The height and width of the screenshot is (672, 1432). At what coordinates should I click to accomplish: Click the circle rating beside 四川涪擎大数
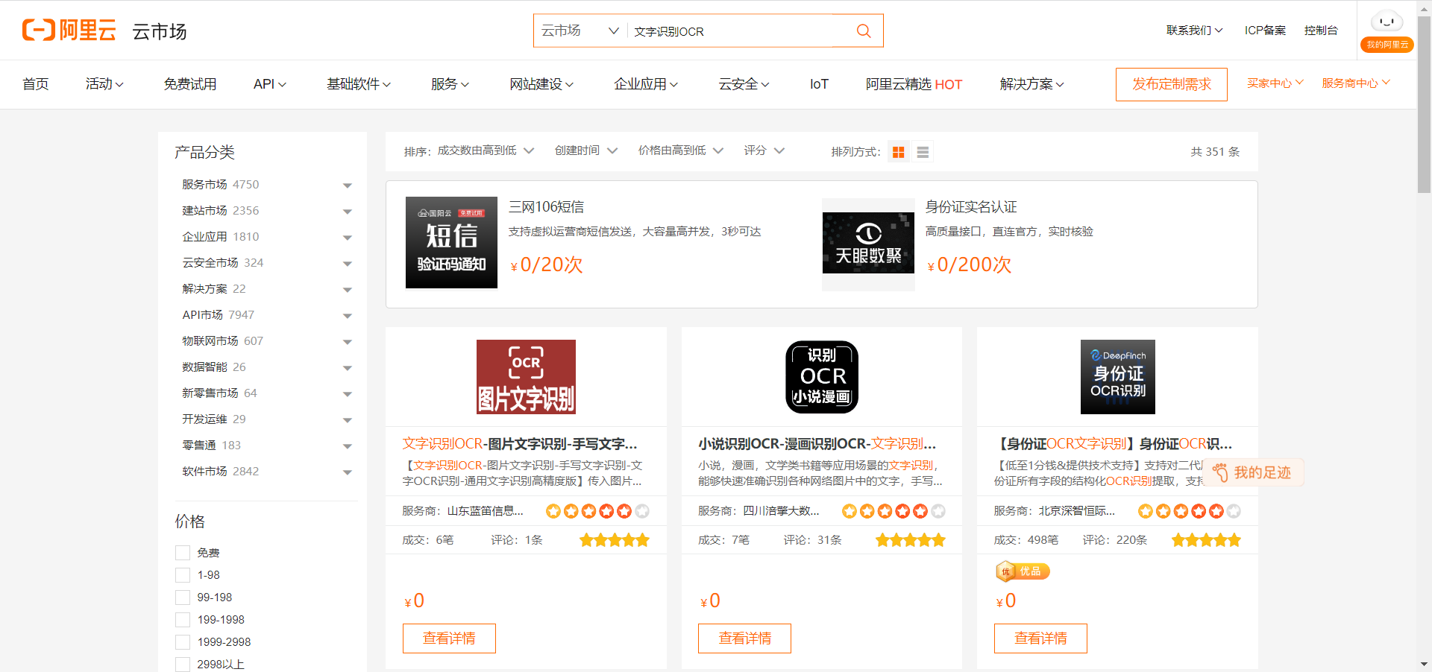894,511
